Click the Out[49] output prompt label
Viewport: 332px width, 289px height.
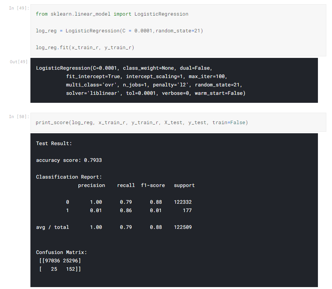point(20,62)
